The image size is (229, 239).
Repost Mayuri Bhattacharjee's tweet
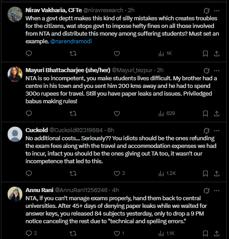point(73,114)
